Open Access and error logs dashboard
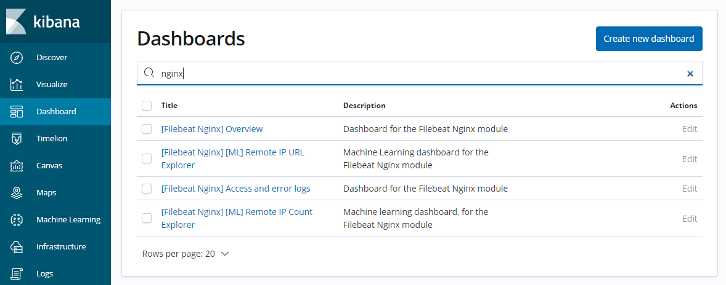The width and height of the screenshot is (726, 285). point(235,189)
